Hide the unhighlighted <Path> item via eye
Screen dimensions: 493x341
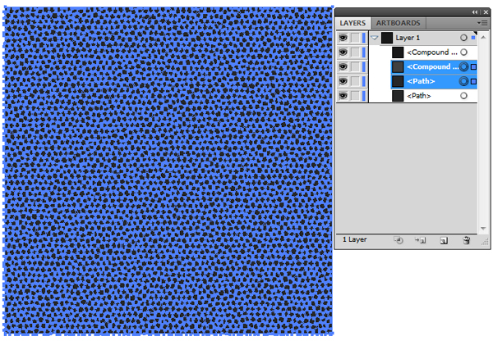[x=343, y=95]
